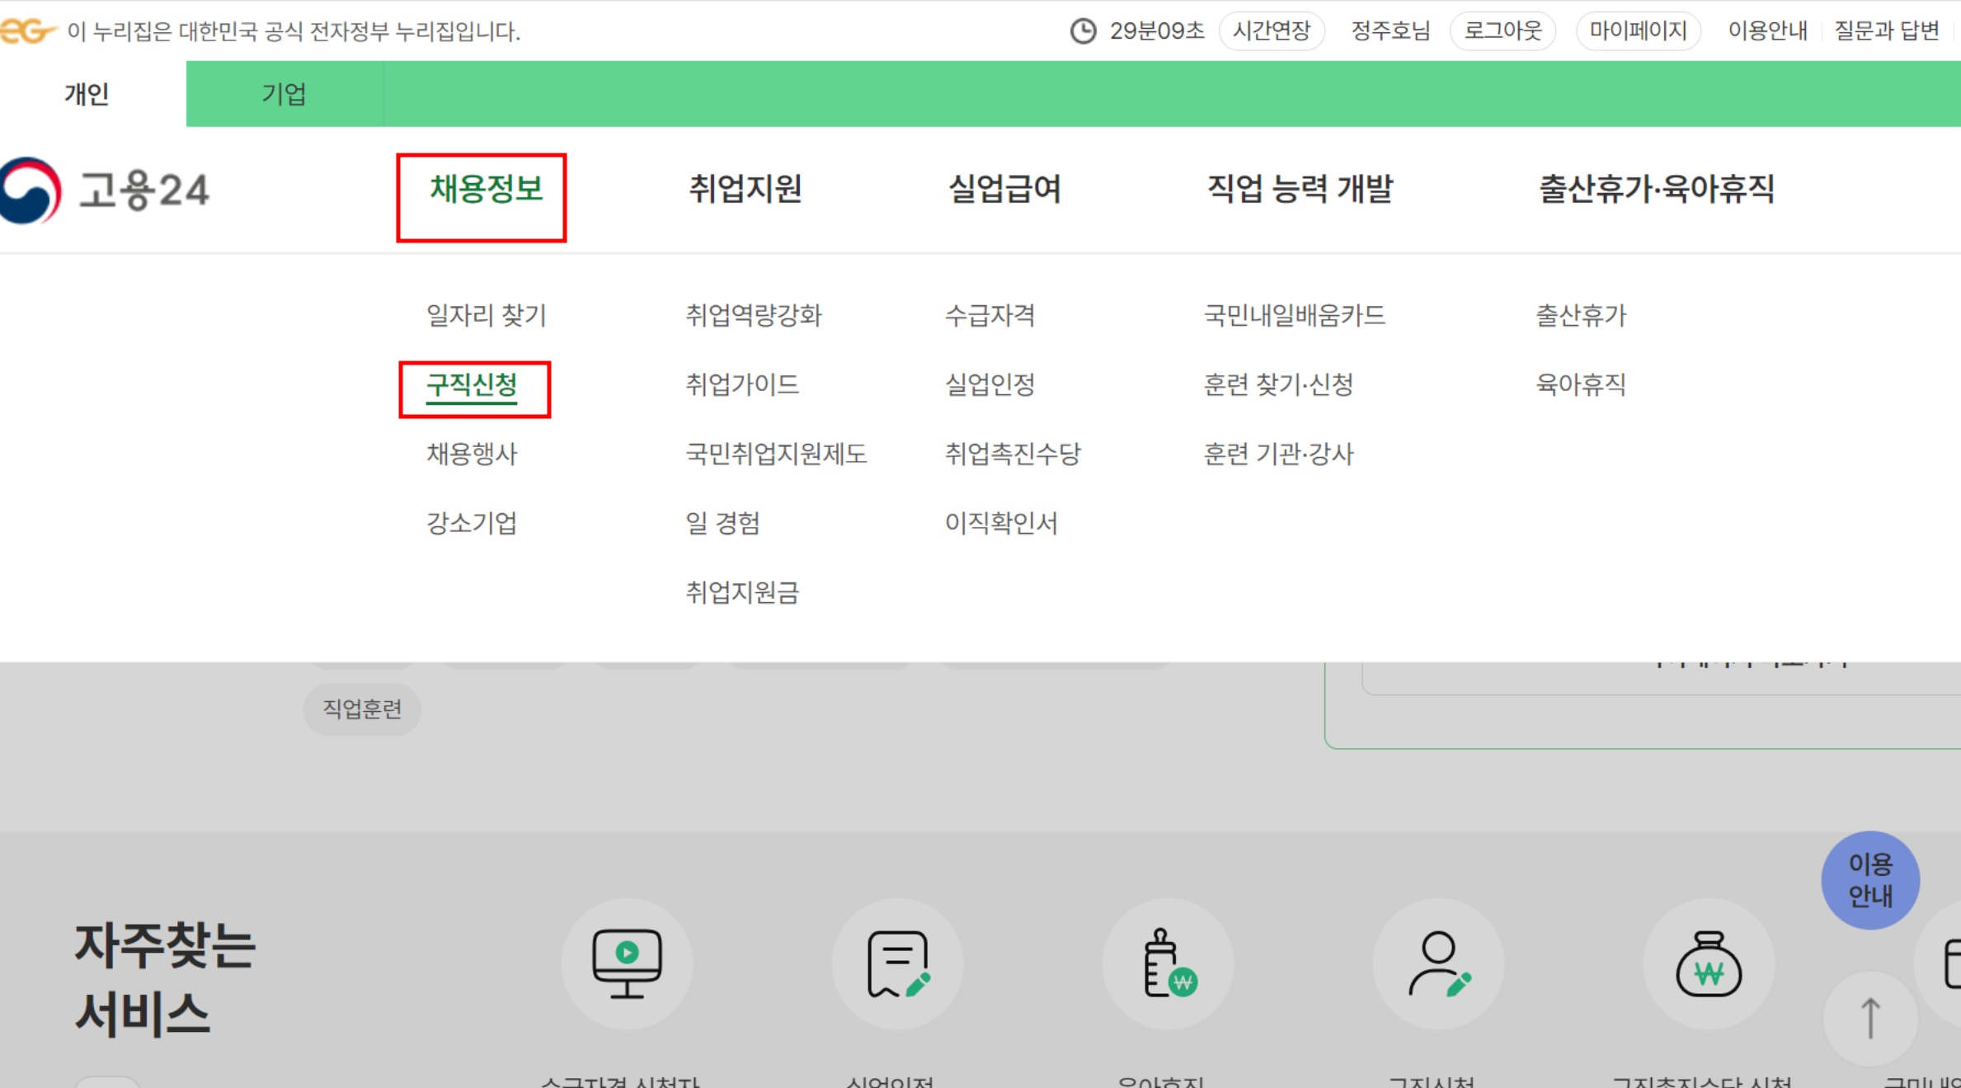
Task: Extend session with 시간연장 button
Action: (x=1271, y=31)
